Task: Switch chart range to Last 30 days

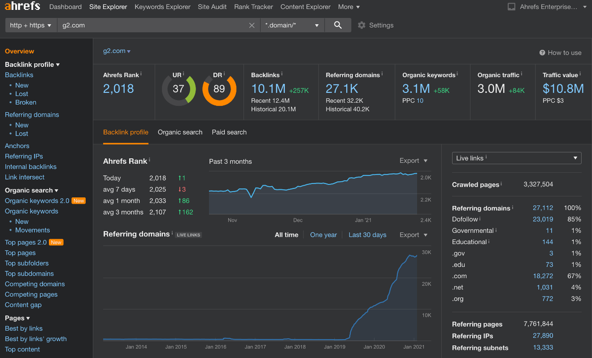Action: point(367,235)
